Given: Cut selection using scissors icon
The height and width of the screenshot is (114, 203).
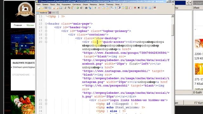Looking at the screenshot, I should tap(65, 8).
